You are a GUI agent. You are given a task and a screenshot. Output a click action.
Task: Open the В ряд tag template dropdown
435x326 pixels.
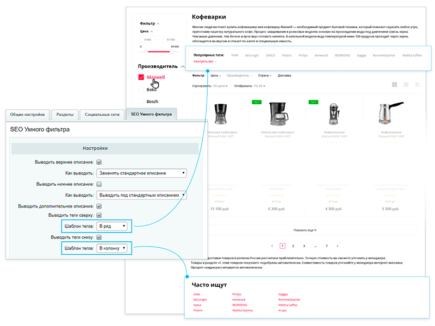click(x=112, y=226)
